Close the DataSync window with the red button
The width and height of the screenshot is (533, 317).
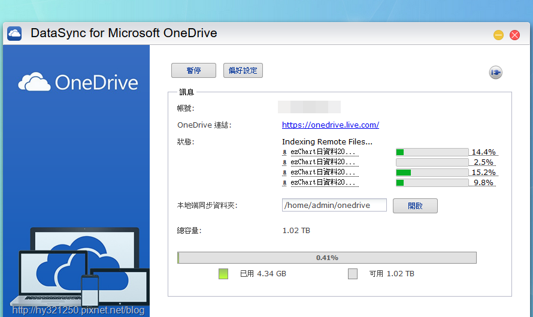click(514, 35)
